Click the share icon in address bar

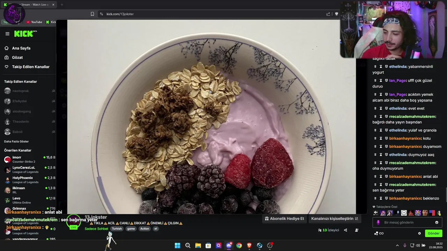328,14
